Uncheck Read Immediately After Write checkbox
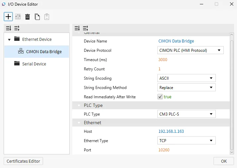Screen dimensions: 237x168 click(x=160, y=97)
